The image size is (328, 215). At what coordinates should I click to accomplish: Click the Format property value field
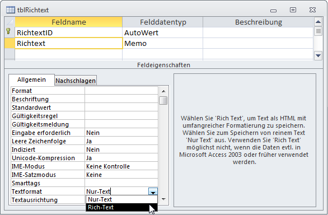(x=121, y=91)
